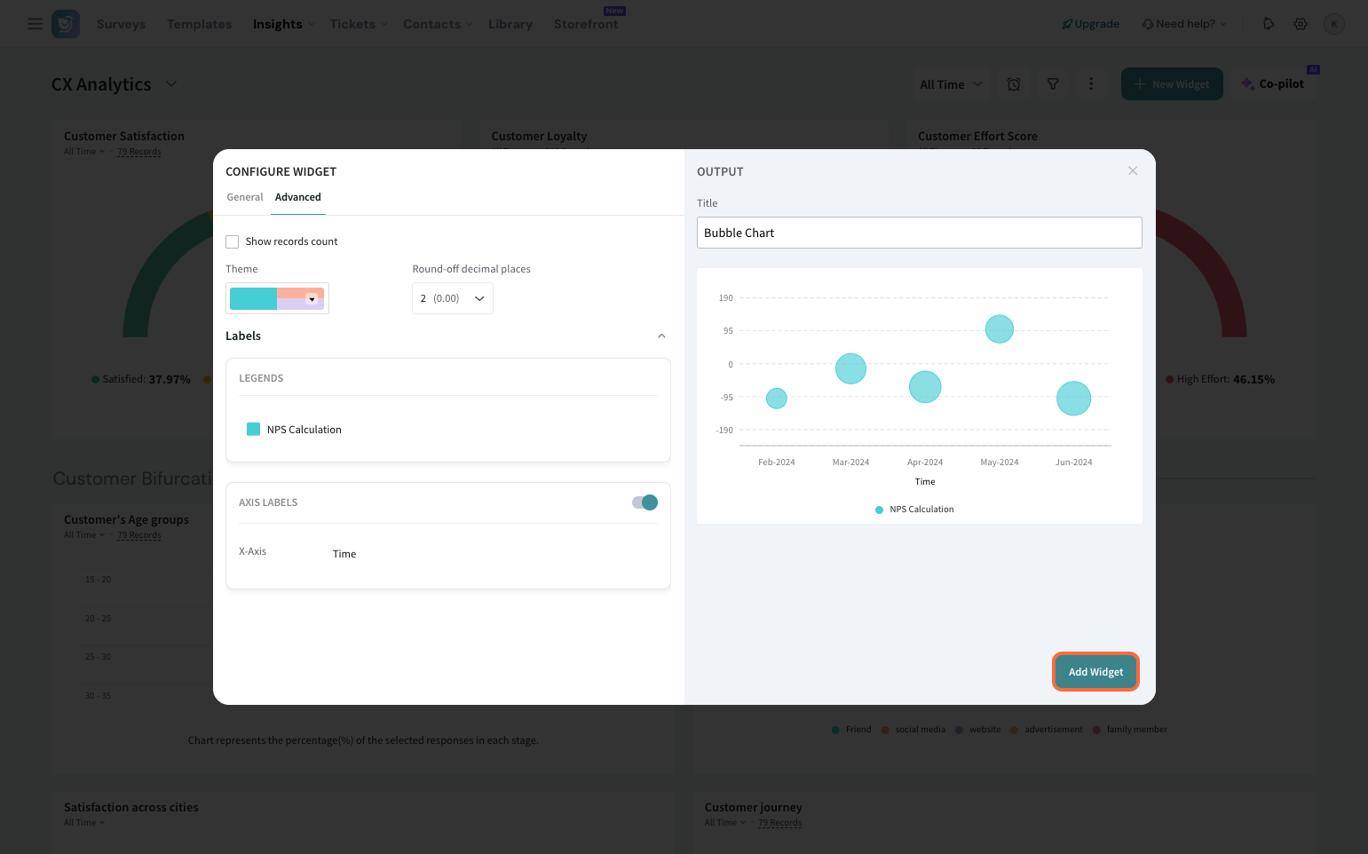Click the user profile avatar
1368x854 pixels.
(x=1333, y=24)
